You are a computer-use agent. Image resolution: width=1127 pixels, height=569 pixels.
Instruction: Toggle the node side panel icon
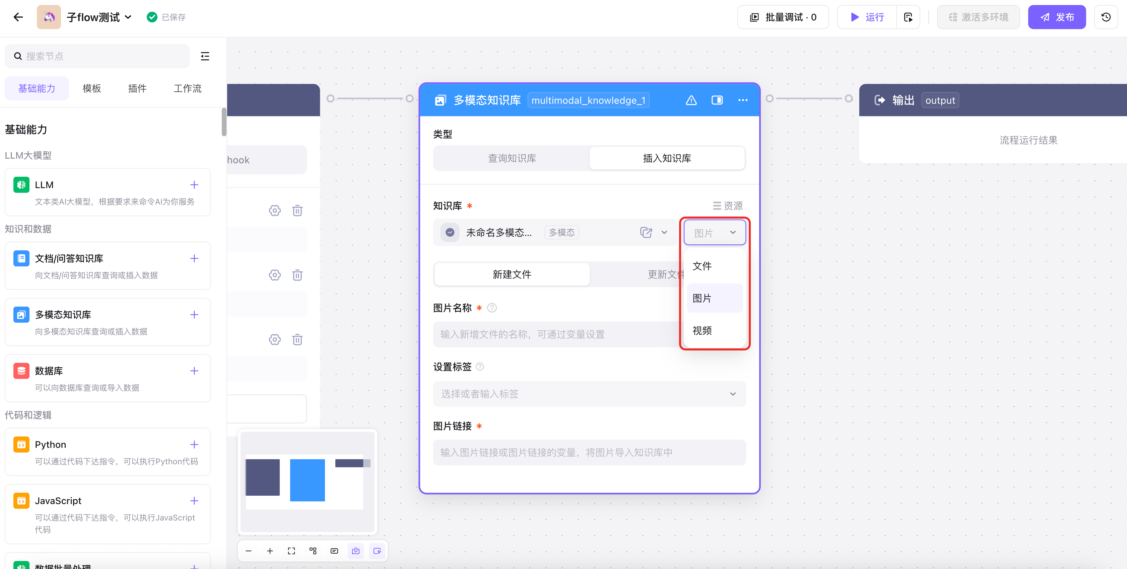tap(717, 100)
